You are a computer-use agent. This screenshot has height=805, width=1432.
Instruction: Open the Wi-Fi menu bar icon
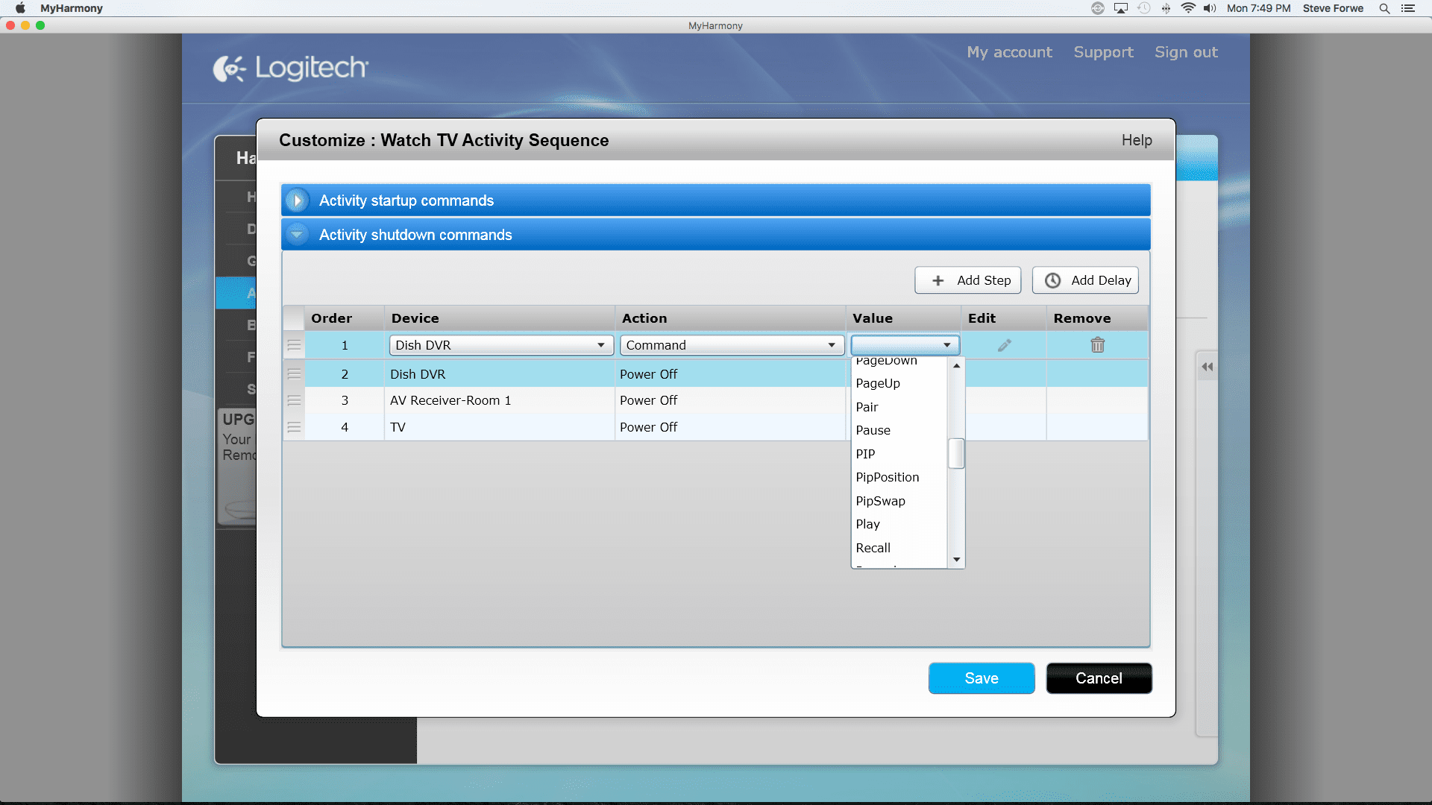pos(1188,8)
